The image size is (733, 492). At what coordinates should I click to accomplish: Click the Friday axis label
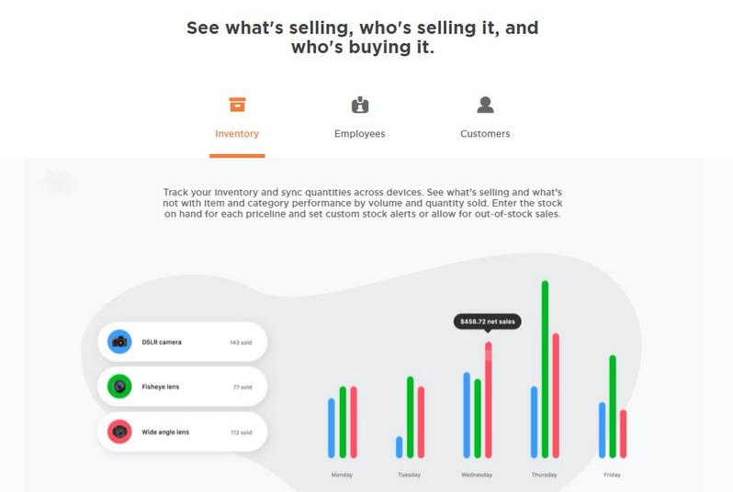pyautogui.click(x=612, y=475)
